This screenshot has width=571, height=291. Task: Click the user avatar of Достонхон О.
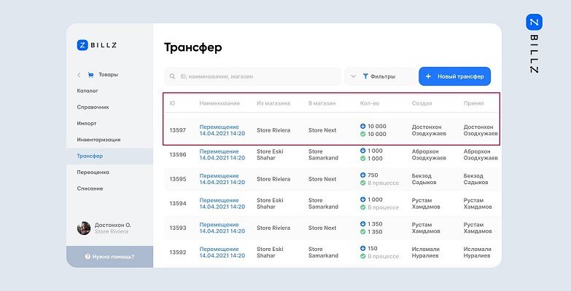point(84,228)
